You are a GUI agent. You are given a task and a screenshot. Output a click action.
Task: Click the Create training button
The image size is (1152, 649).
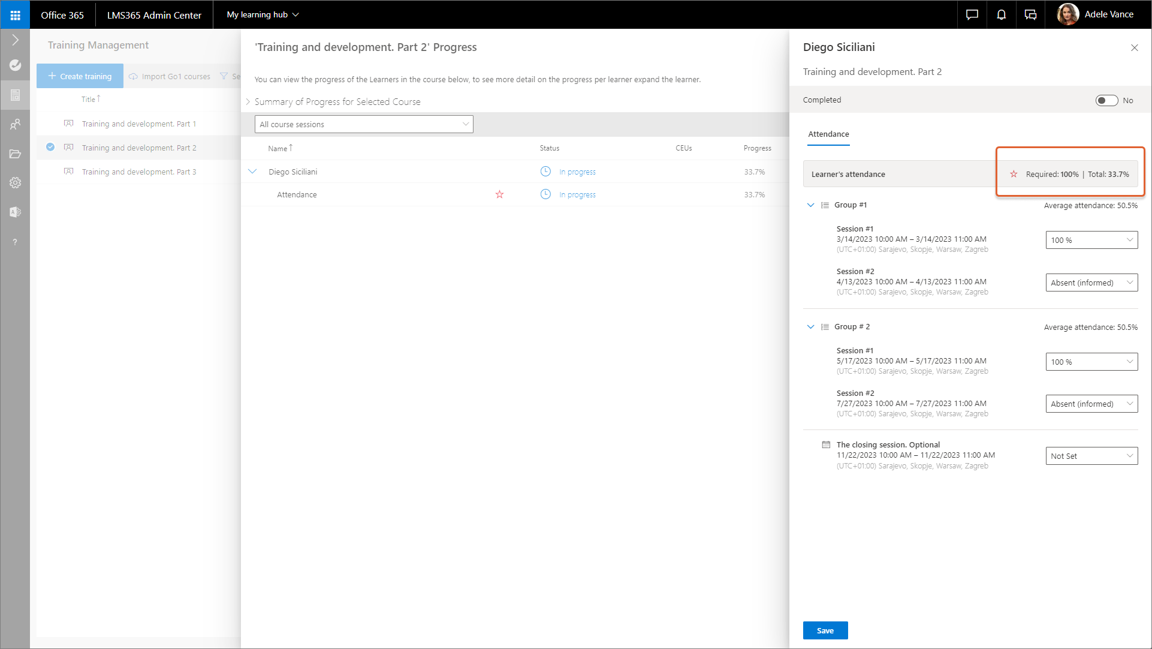[x=80, y=77]
